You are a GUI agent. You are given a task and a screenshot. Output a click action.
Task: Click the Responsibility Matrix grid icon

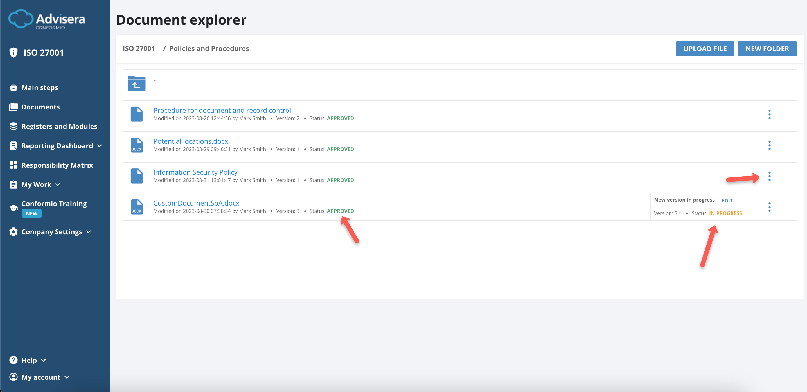tap(14, 165)
